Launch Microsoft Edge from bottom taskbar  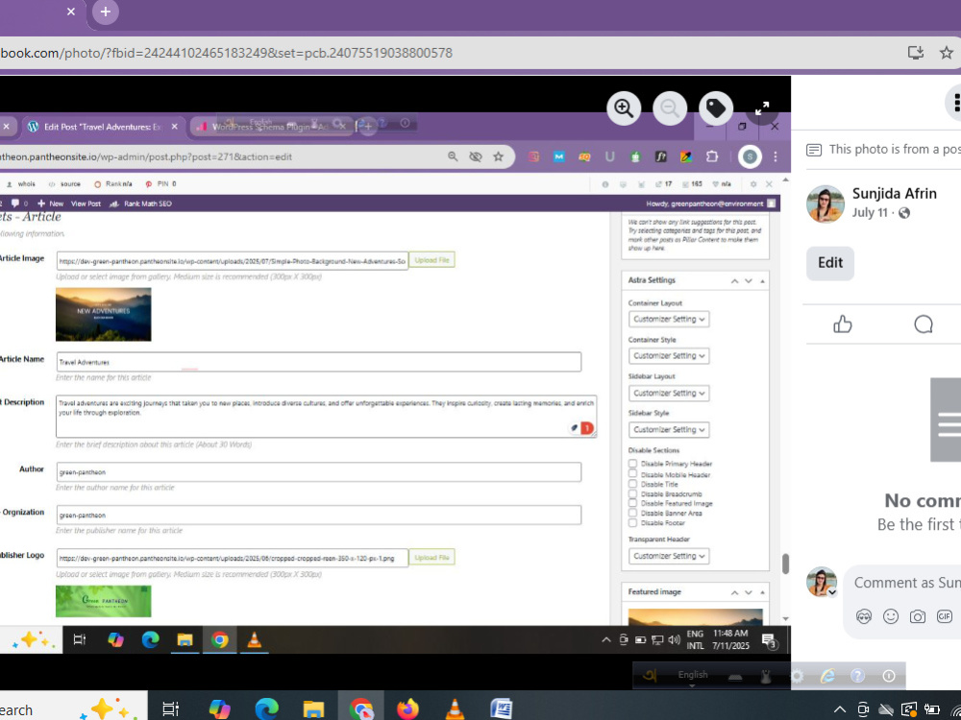pos(266,709)
